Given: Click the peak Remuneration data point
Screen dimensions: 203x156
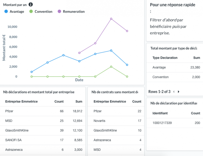Looking at the screenshot, I should point(111,19).
